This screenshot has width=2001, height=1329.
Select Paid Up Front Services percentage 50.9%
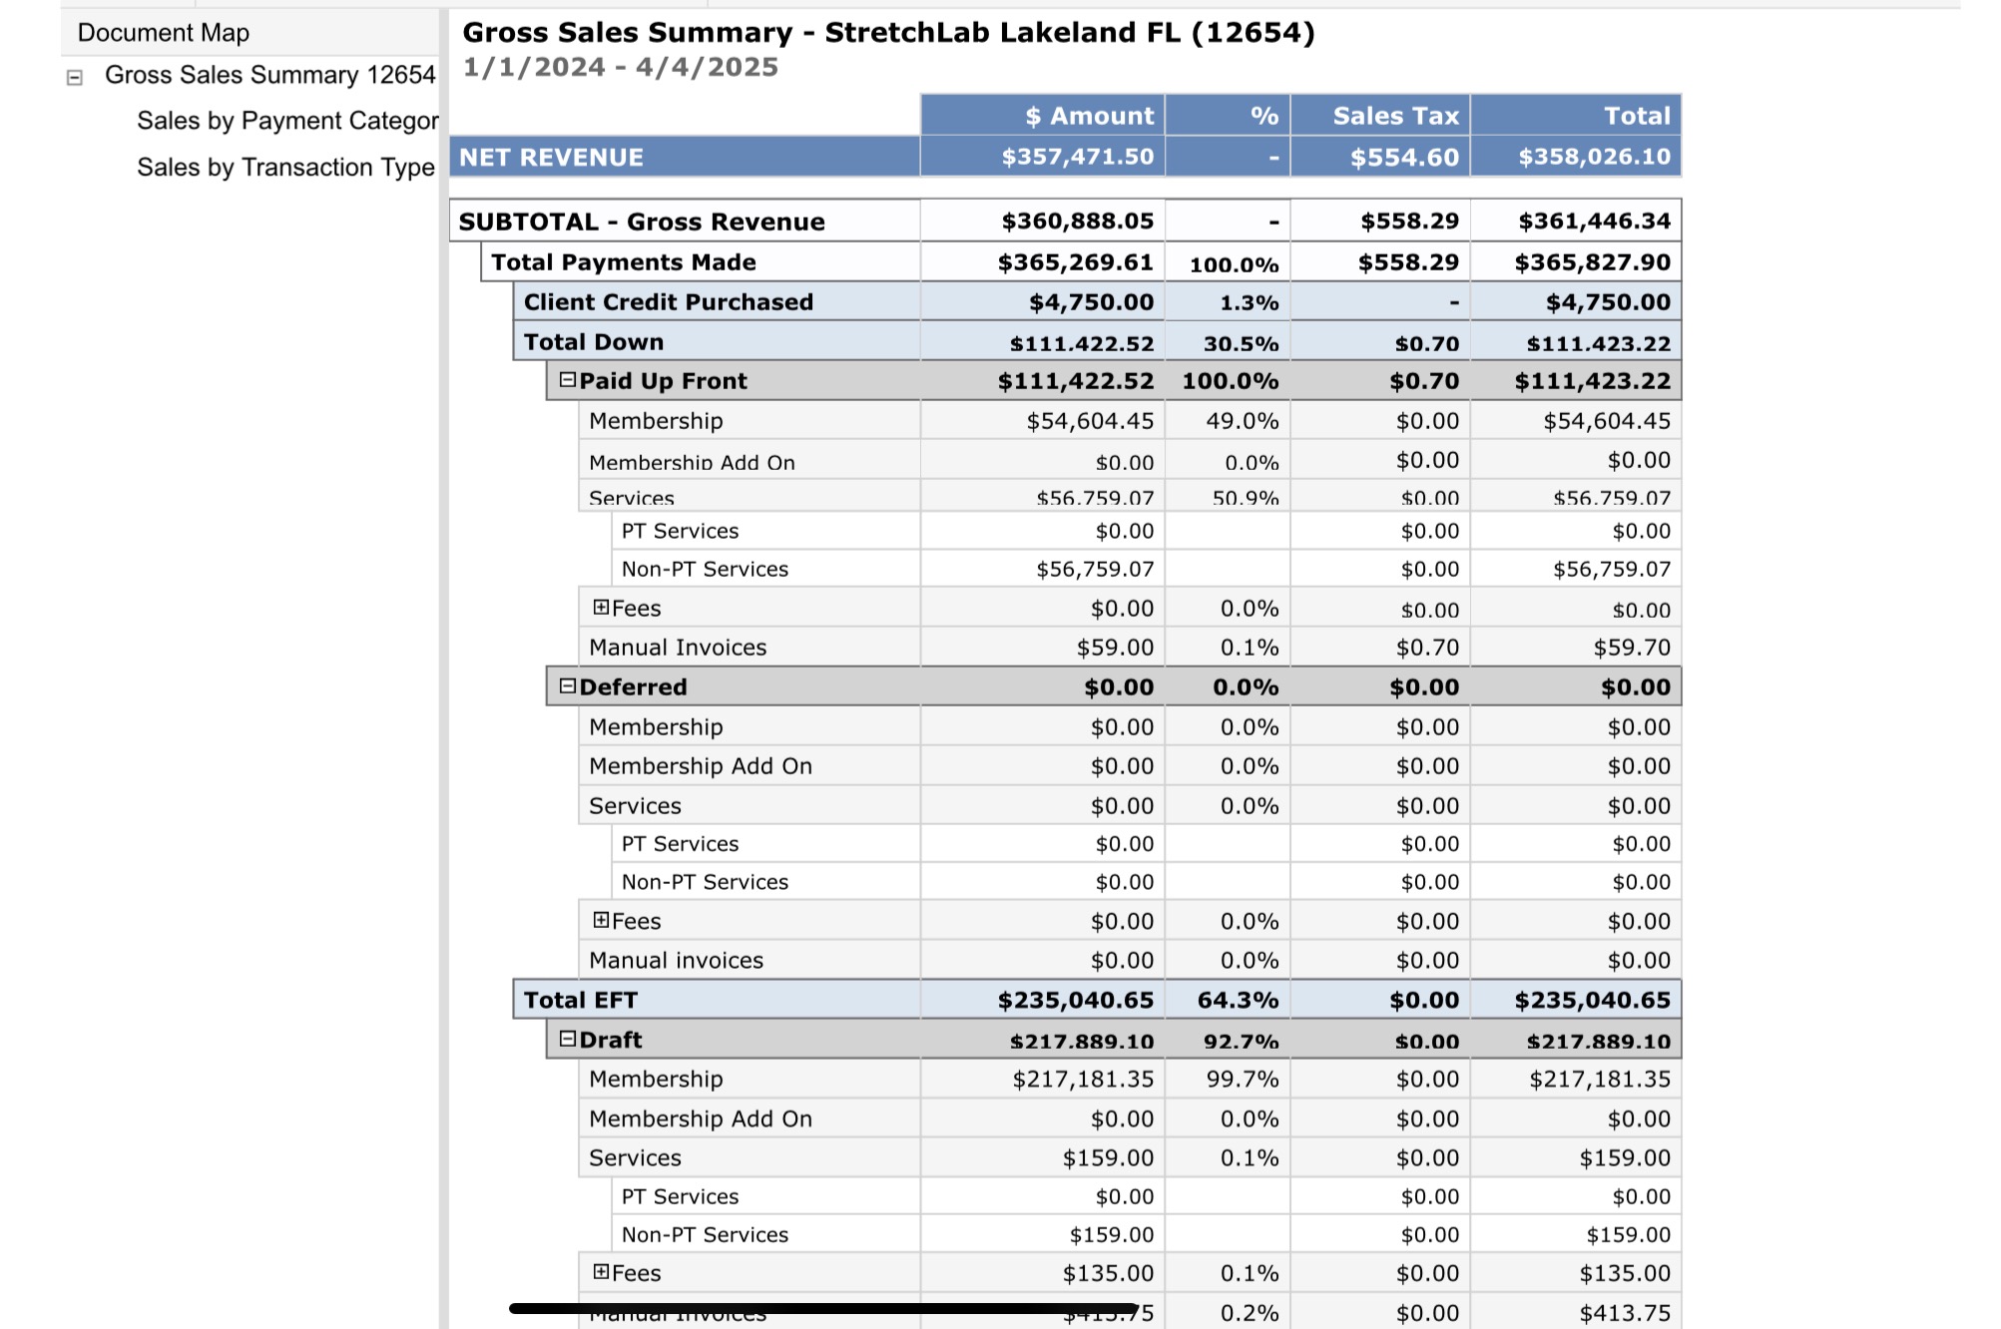coord(1245,497)
